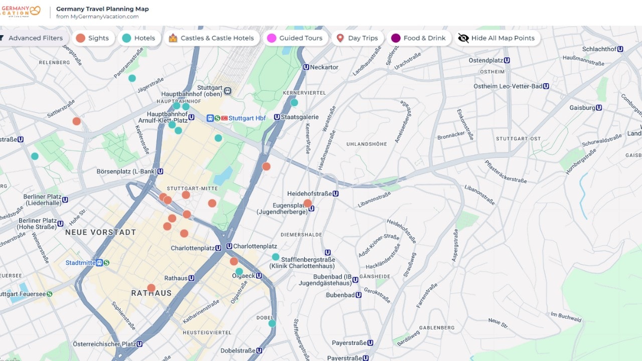Hide all map points
The image size is (642, 361).
click(x=497, y=38)
